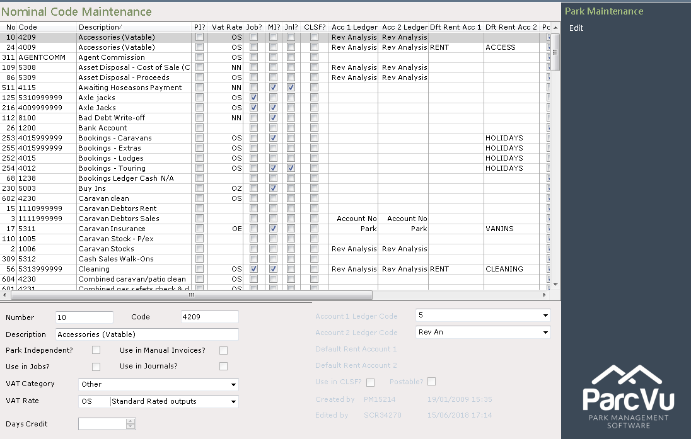Click the vertical scrollbar up arrow
Viewport: 691px width, 439px height.
click(x=555, y=27)
